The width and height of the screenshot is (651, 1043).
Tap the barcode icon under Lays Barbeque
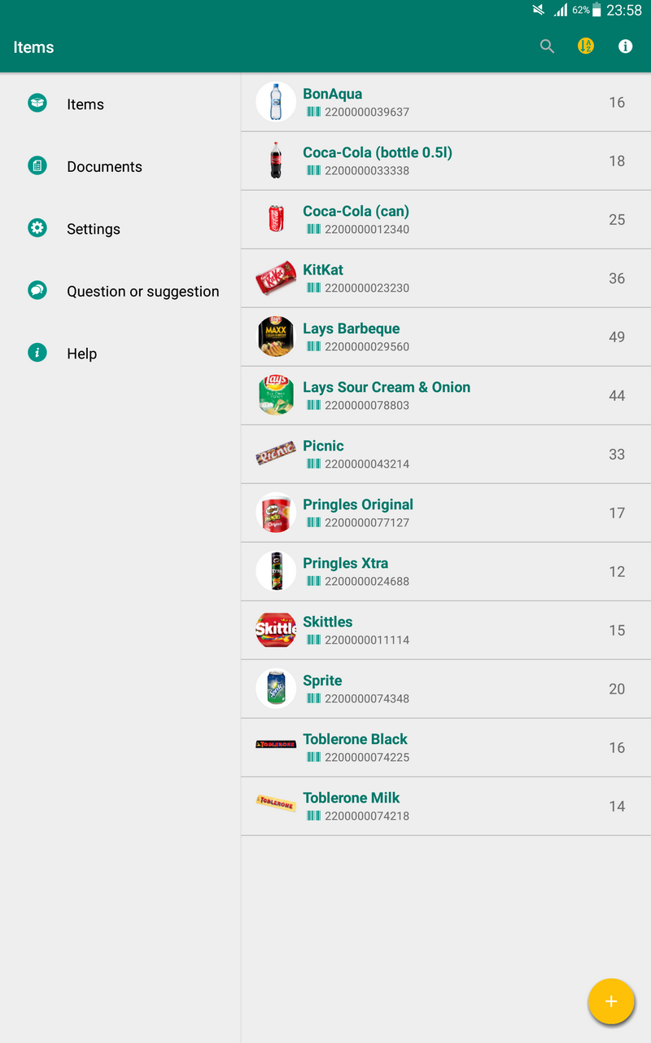313,346
